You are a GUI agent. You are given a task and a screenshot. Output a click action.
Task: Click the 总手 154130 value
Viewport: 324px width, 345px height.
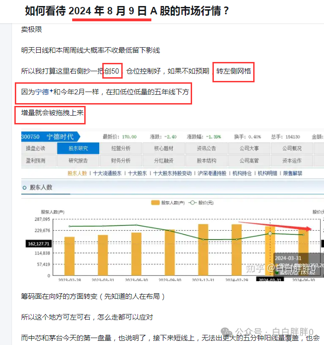coord(293,137)
